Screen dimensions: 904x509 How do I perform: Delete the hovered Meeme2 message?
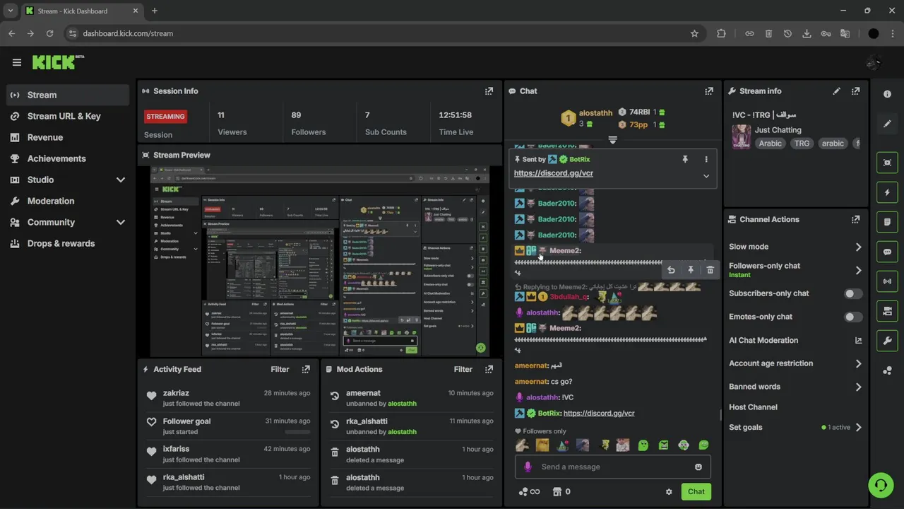[x=710, y=270]
